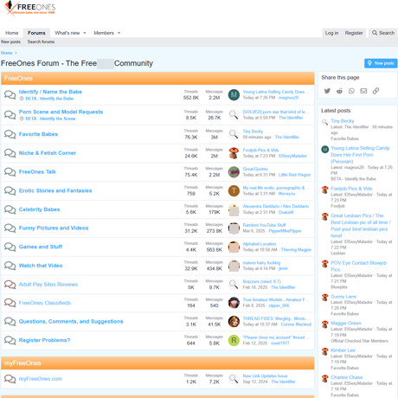This screenshot has height=398, width=398.
Task: Open the Members menu
Action: coord(104,33)
